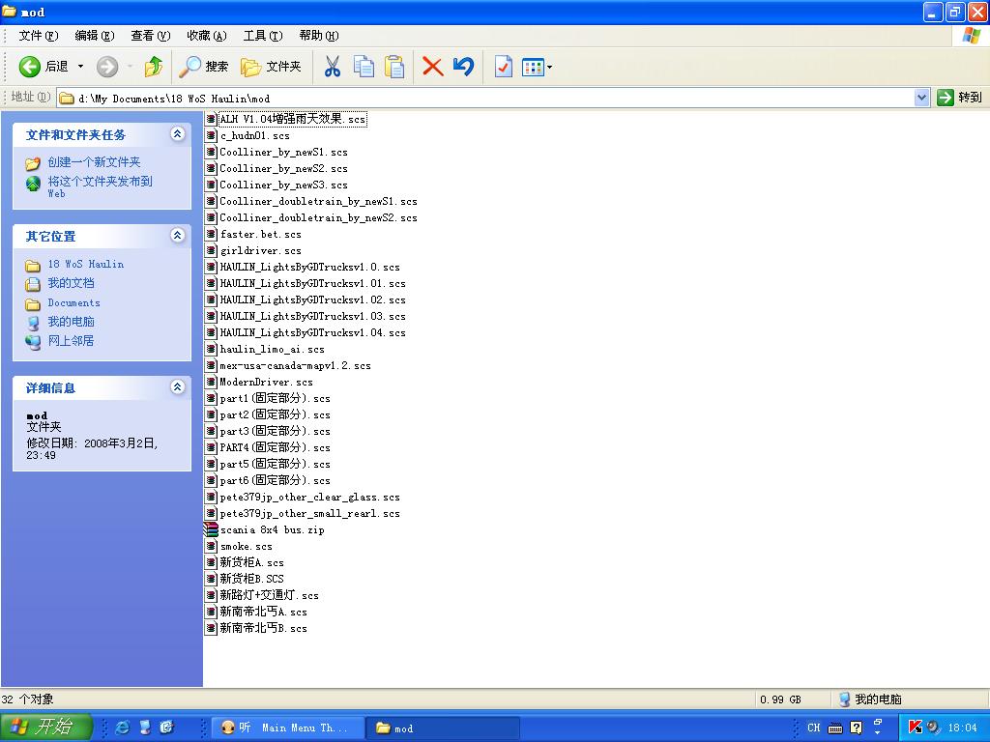The height and width of the screenshot is (742, 990).
Task: Open the Search (搜索) tool
Action: click(204, 67)
